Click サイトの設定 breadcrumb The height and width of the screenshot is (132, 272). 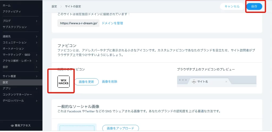(73, 7)
